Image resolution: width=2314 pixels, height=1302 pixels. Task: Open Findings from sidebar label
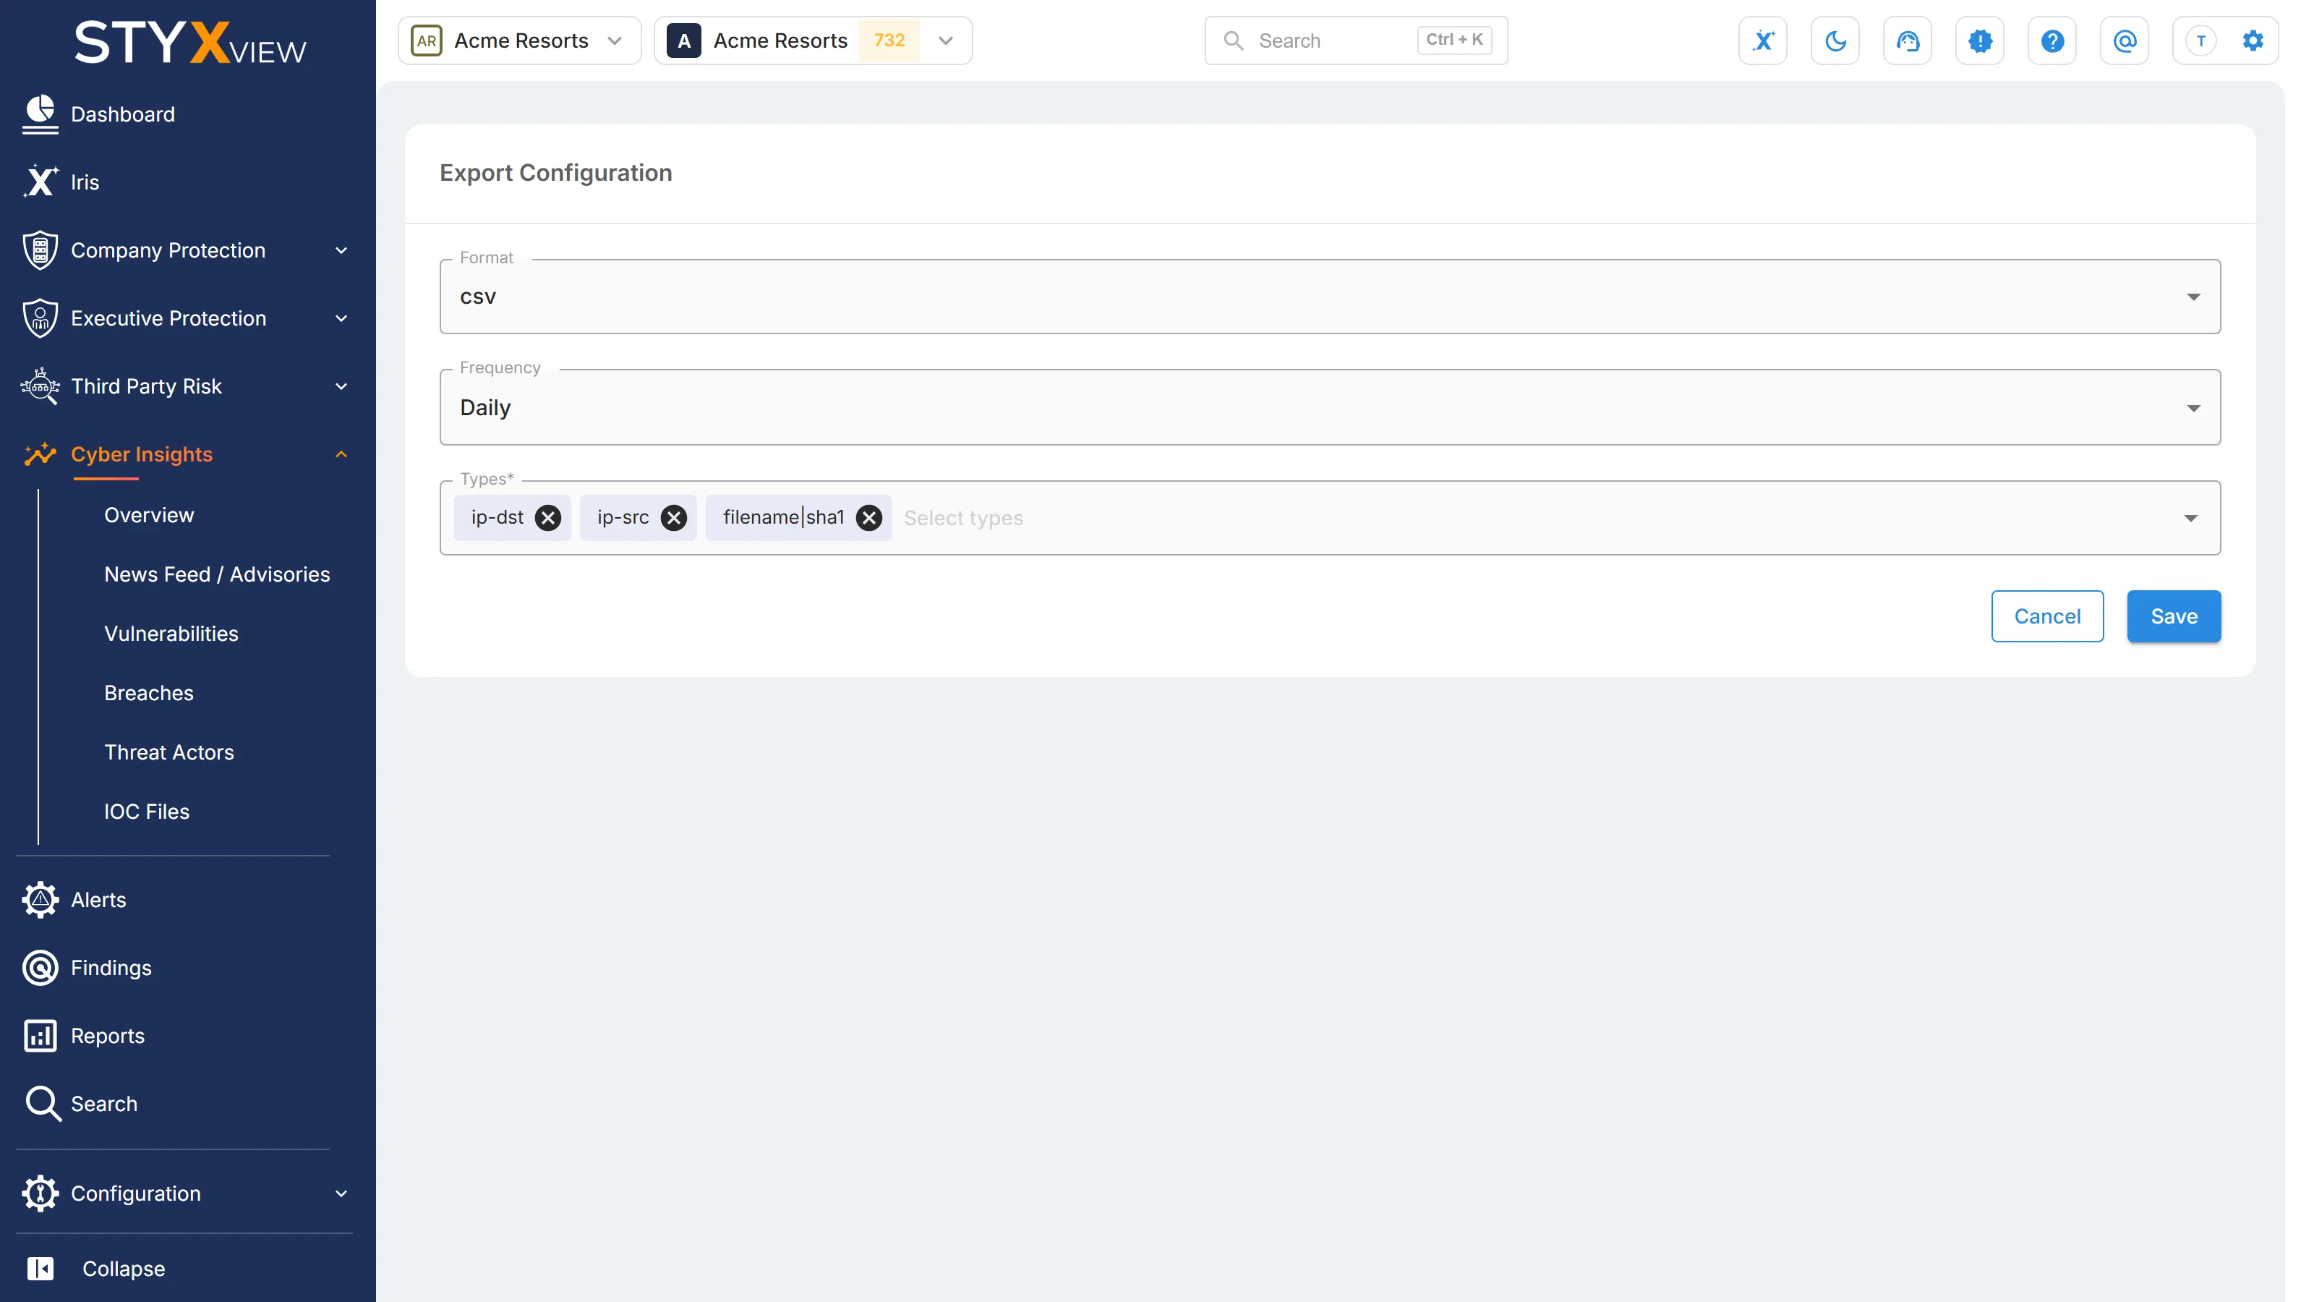(x=111, y=968)
